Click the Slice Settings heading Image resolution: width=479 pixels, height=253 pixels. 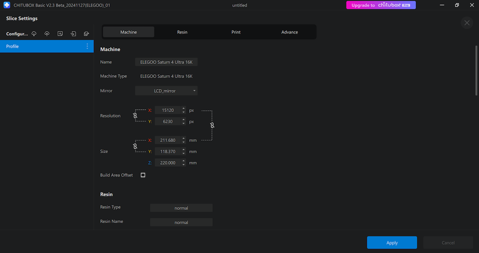click(22, 18)
